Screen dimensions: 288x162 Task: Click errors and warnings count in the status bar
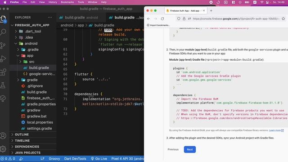(x=8, y=158)
